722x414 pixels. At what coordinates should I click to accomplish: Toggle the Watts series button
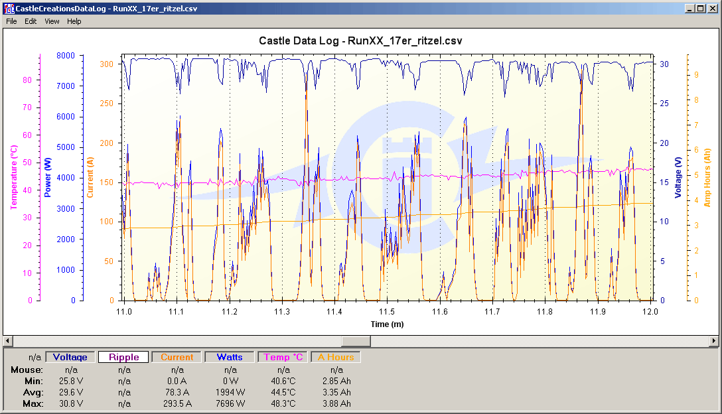click(230, 357)
